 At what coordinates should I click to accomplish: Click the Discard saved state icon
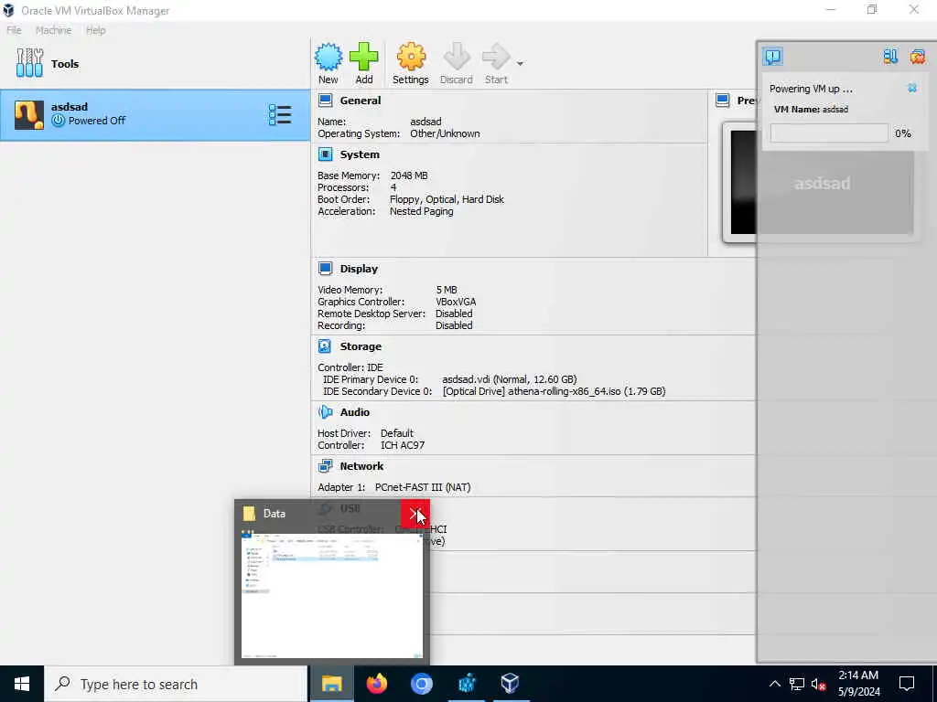tap(457, 58)
